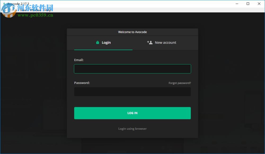
Task: Click the green underline below Login
Action: 103,49
